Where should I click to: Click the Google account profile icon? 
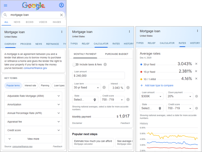point(61,5)
